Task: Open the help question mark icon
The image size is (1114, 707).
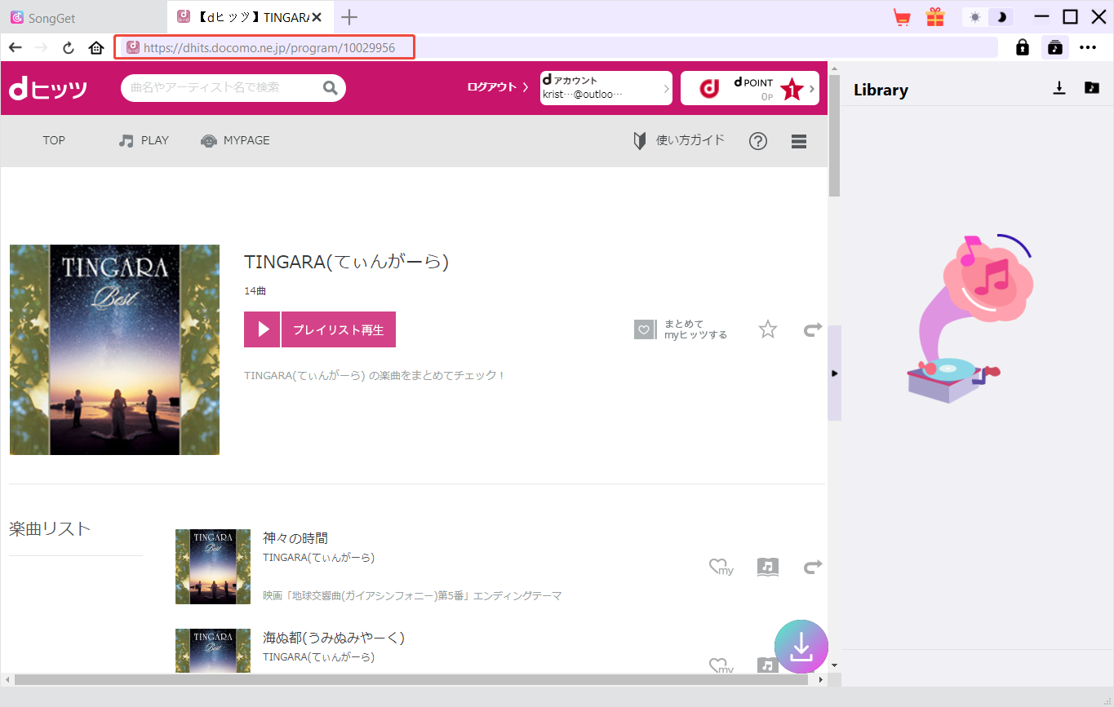Action: coord(757,140)
